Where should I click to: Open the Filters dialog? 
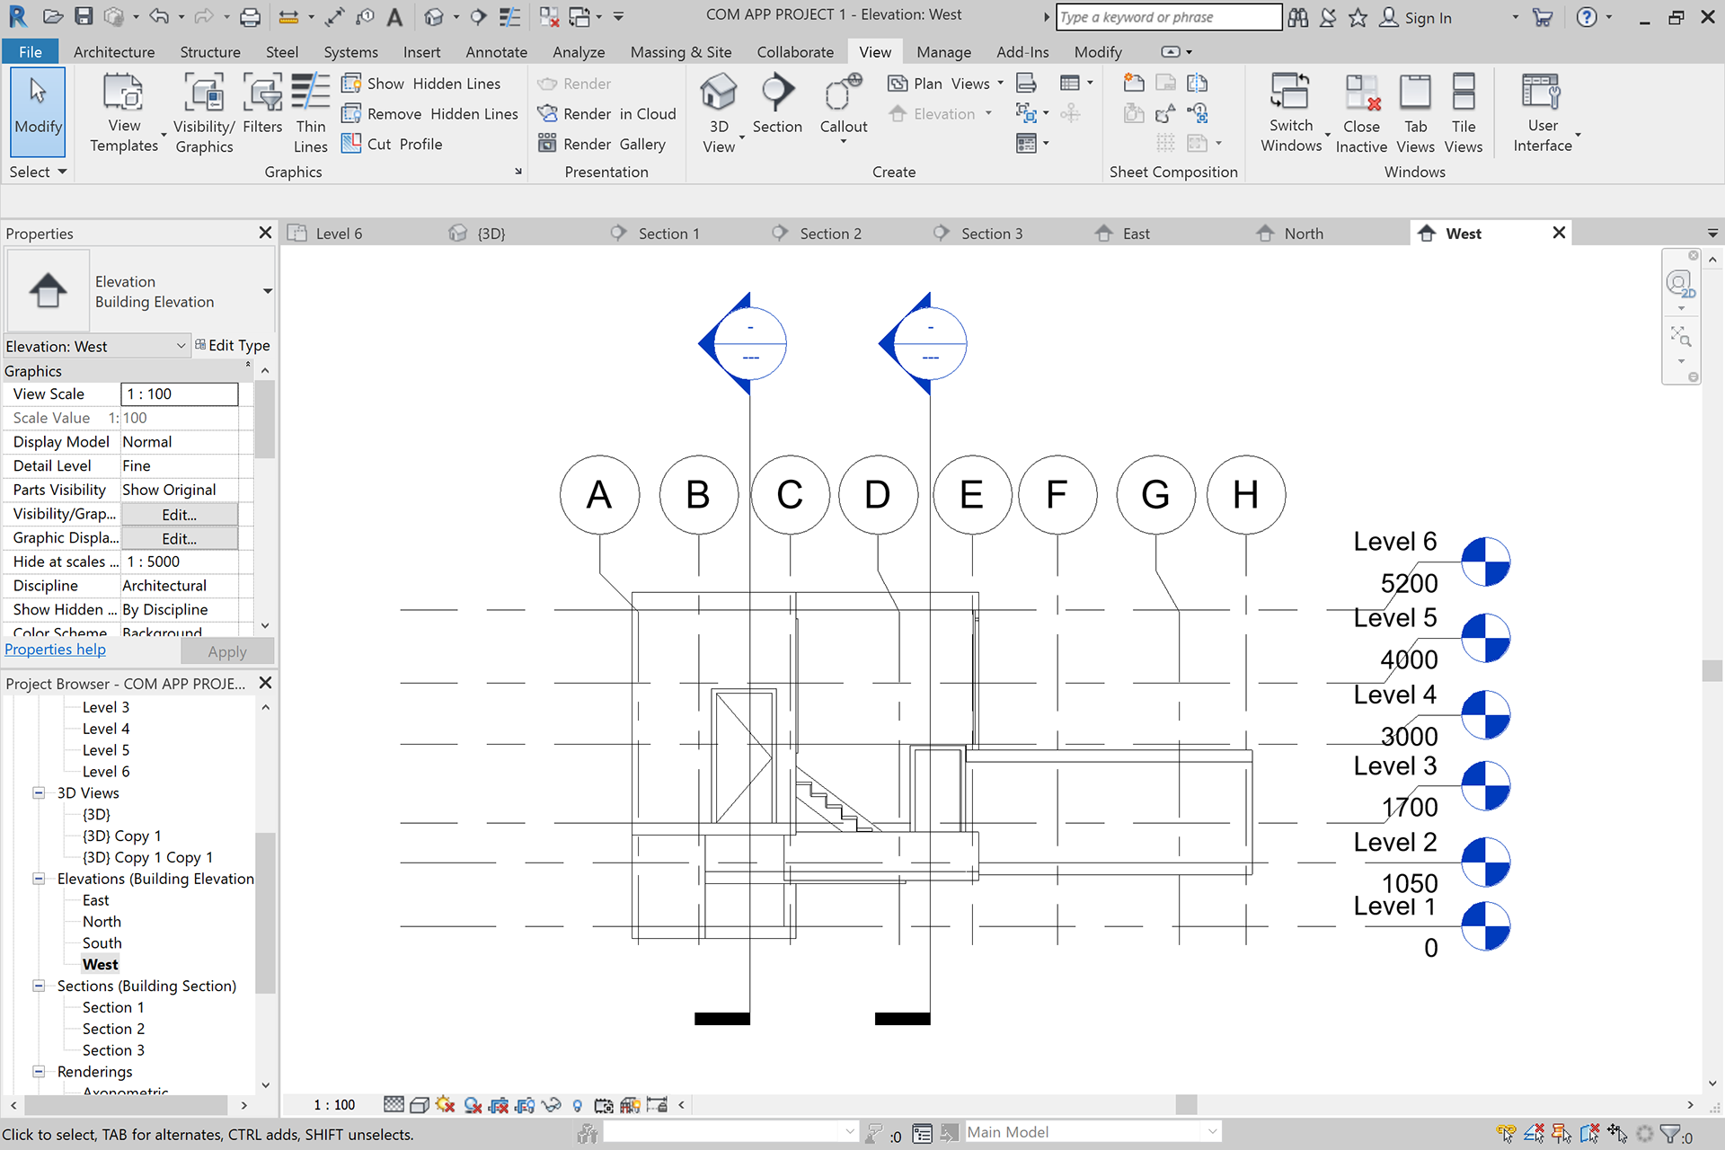262,105
